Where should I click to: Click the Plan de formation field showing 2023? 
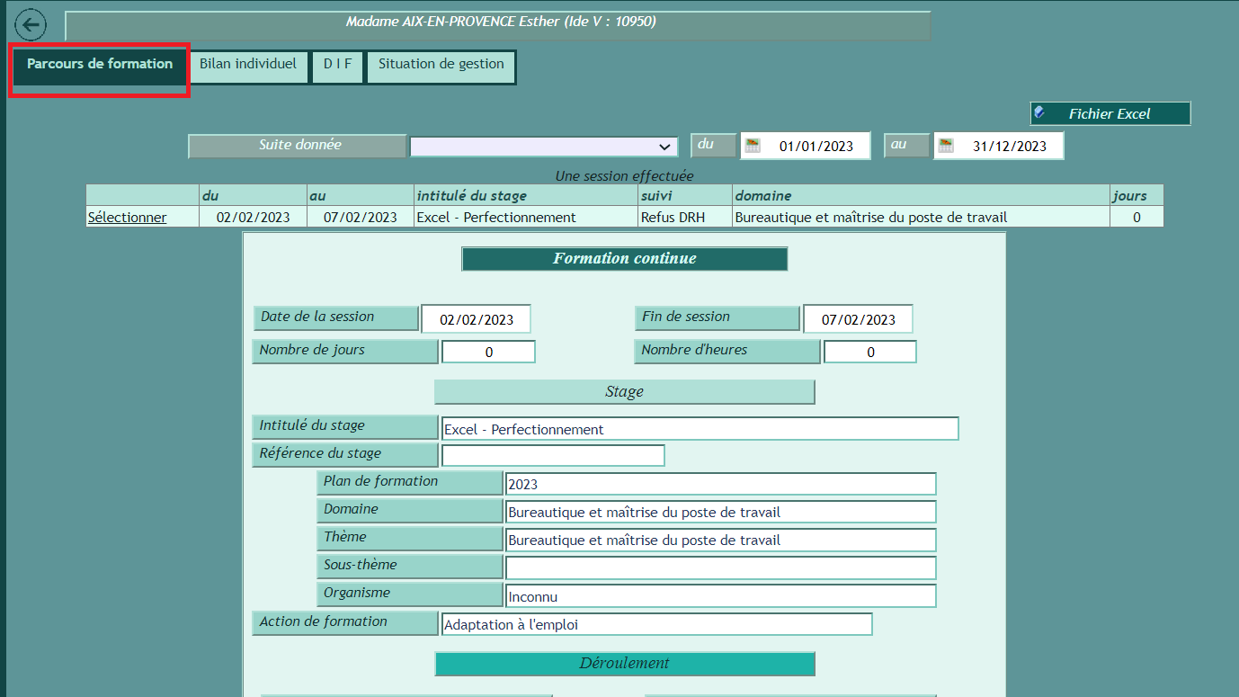pos(720,484)
